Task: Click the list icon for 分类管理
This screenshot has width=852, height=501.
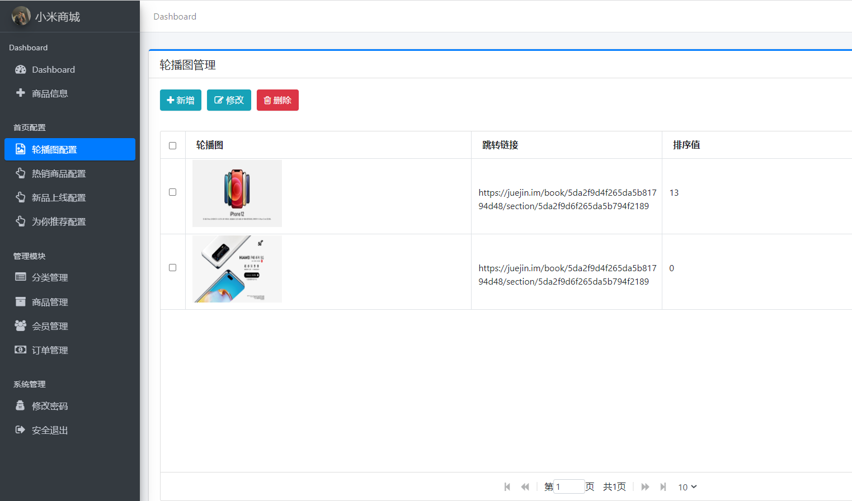Action: point(21,277)
